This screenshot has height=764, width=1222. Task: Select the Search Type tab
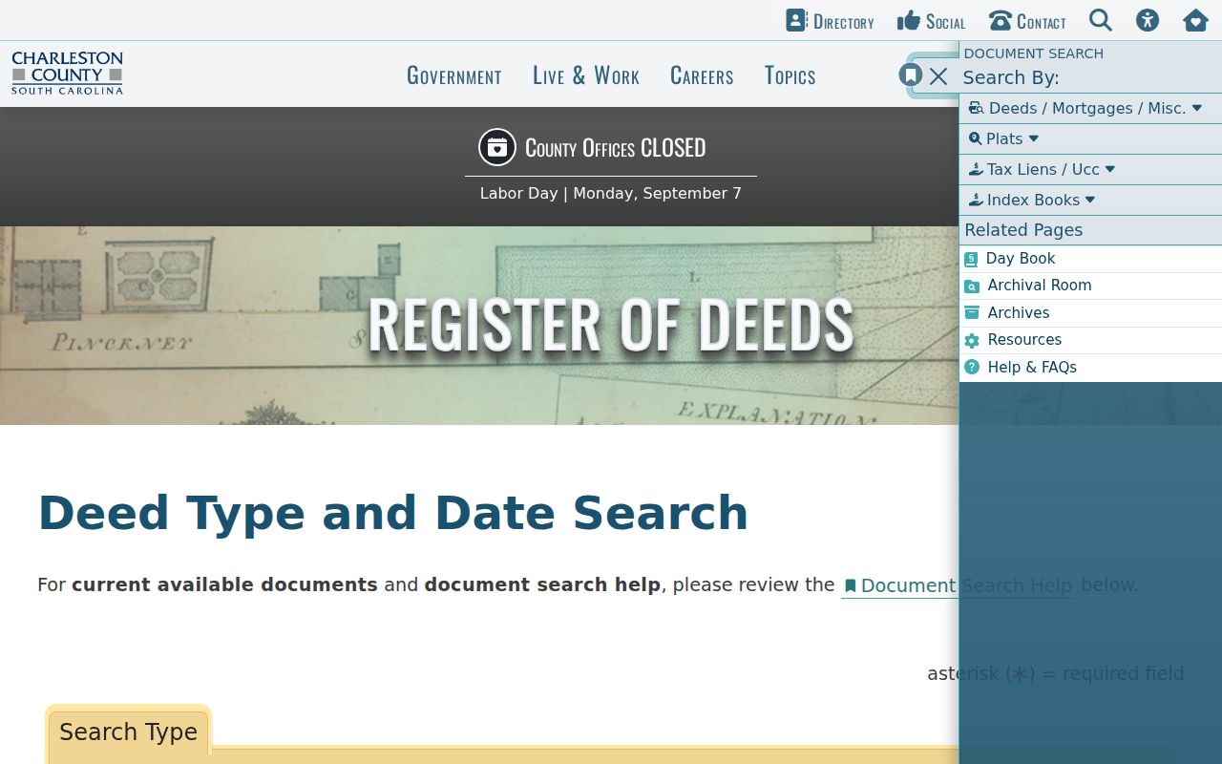128,732
